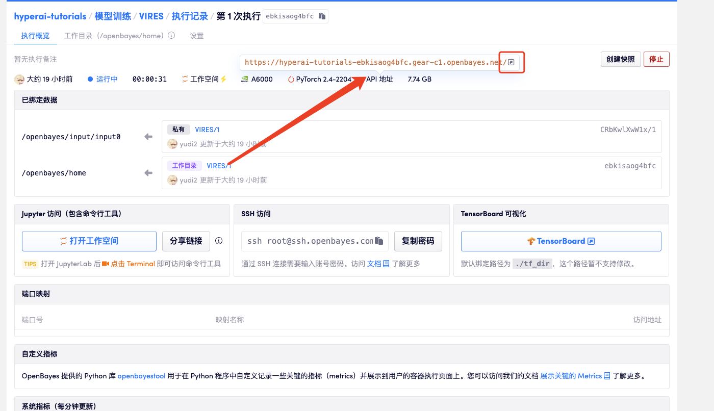Viewport: 714px width, 411px height.
Task: Open the openbayestool library link
Action: [x=141, y=376]
